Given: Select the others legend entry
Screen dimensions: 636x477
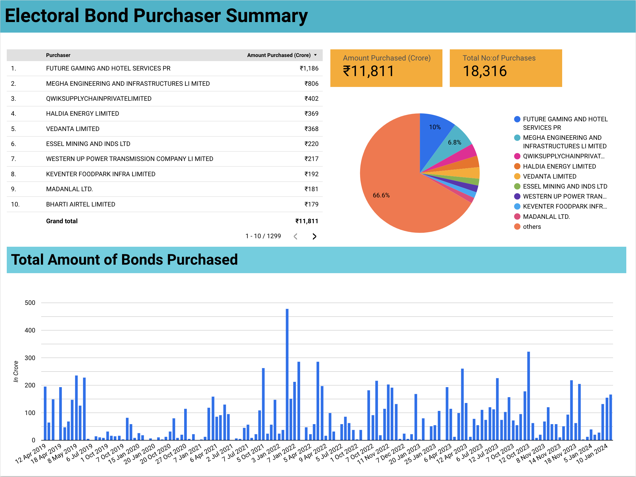Looking at the screenshot, I should (x=532, y=227).
